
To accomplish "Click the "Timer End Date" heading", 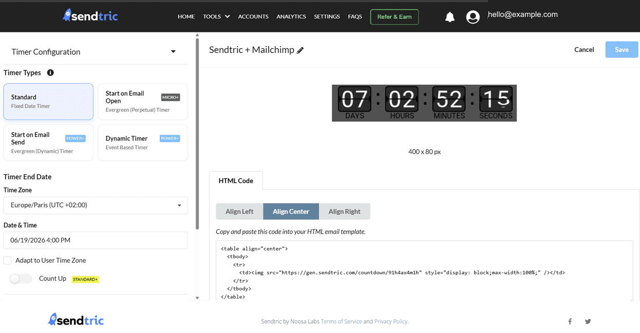I will pyautogui.click(x=28, y=177).
